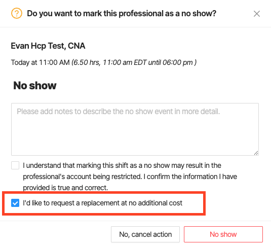Click the white checkmark in blue checkbox
The image size is (271, 247).
tap(15, 203)
